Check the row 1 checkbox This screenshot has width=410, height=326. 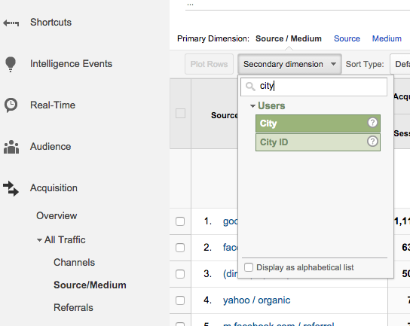click(180, 221)
